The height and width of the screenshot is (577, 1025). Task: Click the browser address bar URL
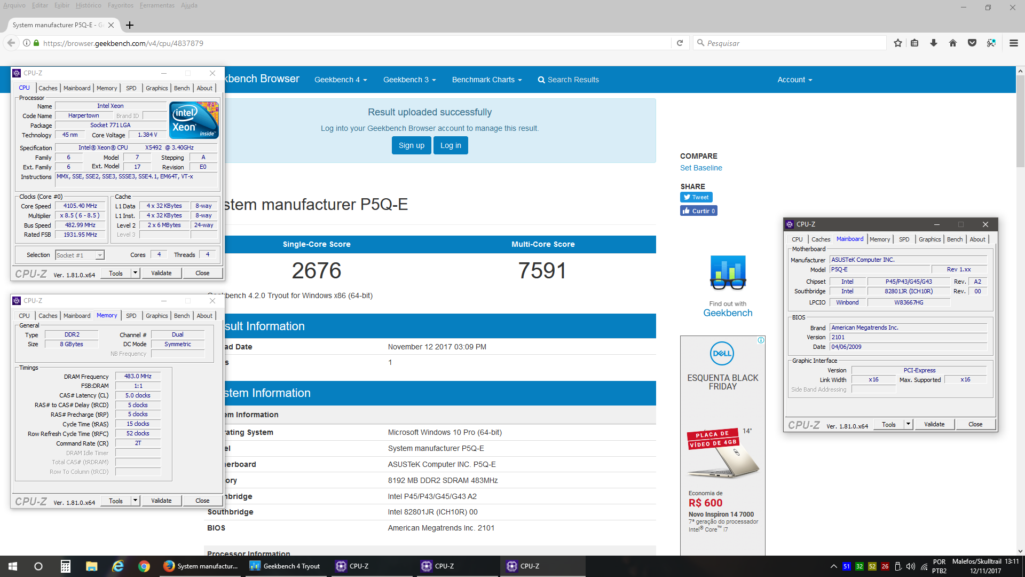click(123, 43)
